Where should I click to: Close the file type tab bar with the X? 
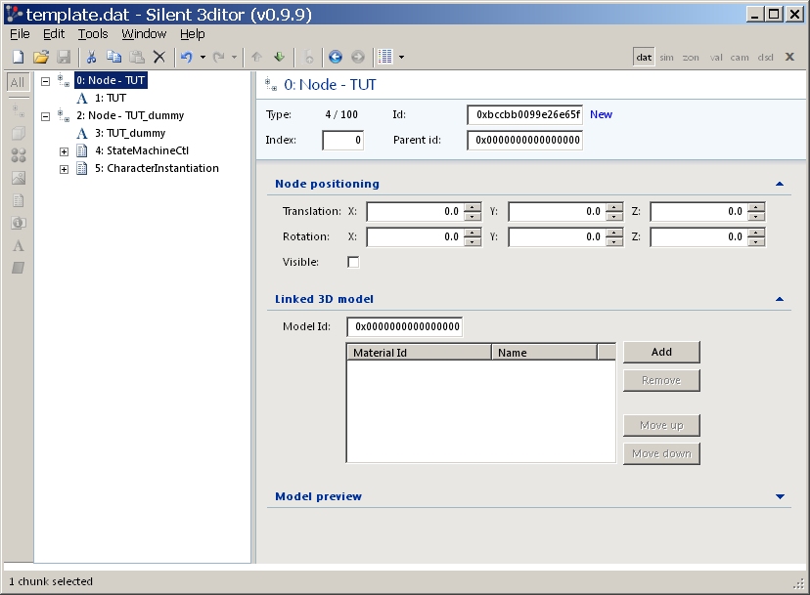pos(789,57)
